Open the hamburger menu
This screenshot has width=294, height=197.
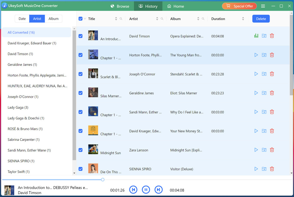[x=263, y=6]
